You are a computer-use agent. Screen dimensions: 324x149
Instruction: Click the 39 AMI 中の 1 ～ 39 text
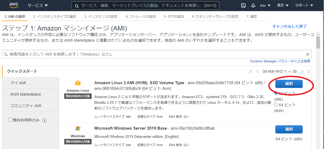[x=280, y=72]
